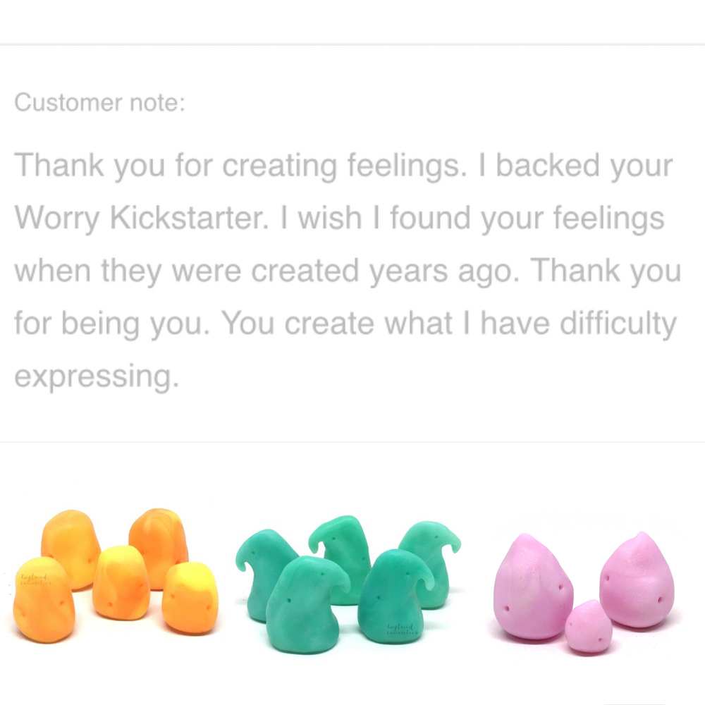Image resolution: width=705 pixels, height=705 pixels.
Task: Click the large right pink droplet figurine
Action: click(637, 580)
